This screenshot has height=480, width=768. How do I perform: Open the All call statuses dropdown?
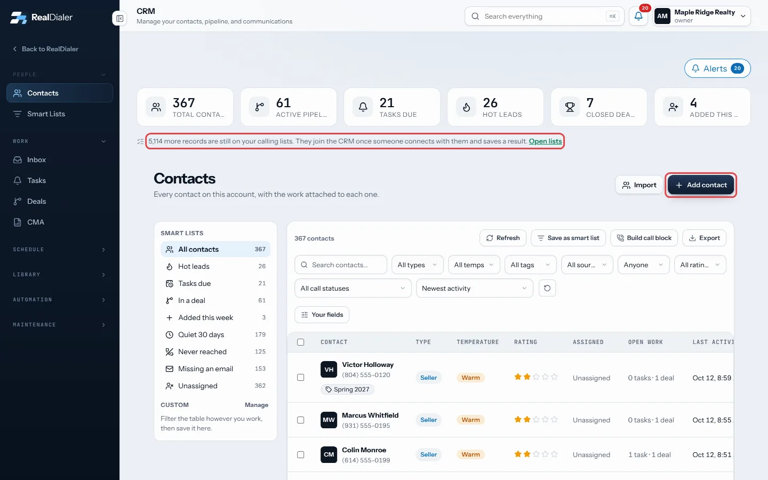(x=353, y=288)
